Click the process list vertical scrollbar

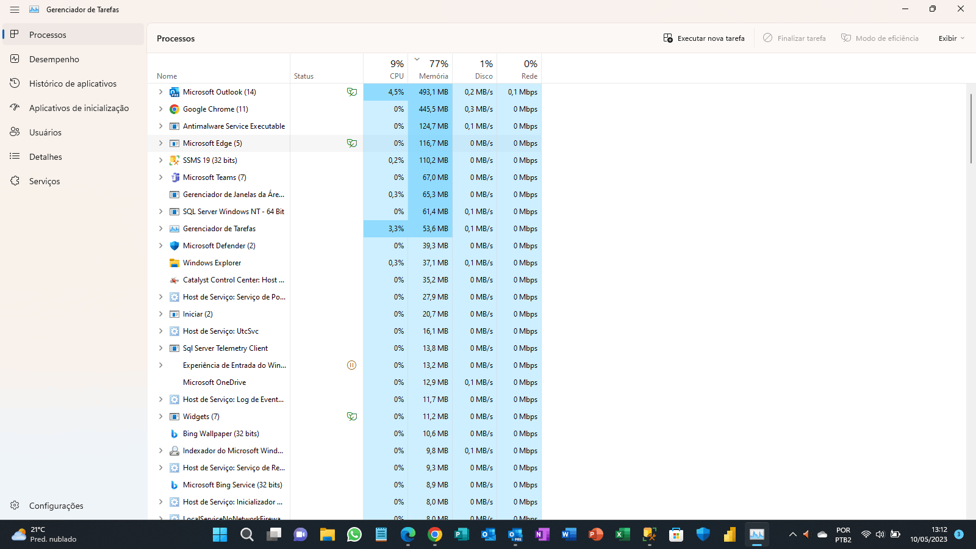coord(971,129)
